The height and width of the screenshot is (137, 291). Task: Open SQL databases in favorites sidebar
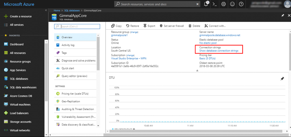(19, 79)
